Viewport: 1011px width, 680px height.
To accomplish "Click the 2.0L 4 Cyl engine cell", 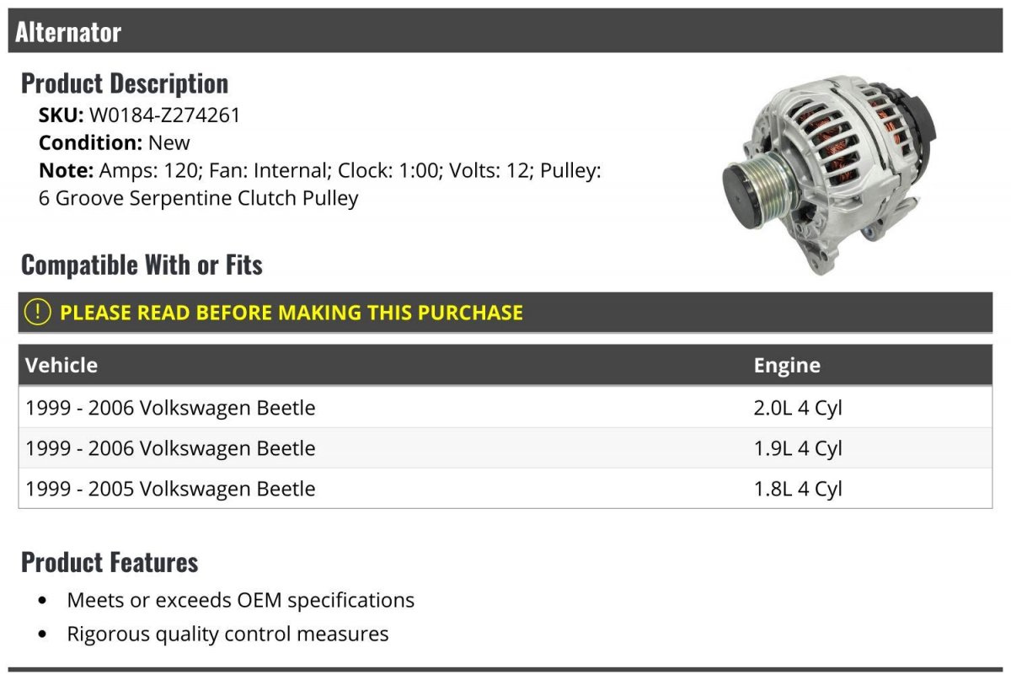I will [x=797, y=408].
